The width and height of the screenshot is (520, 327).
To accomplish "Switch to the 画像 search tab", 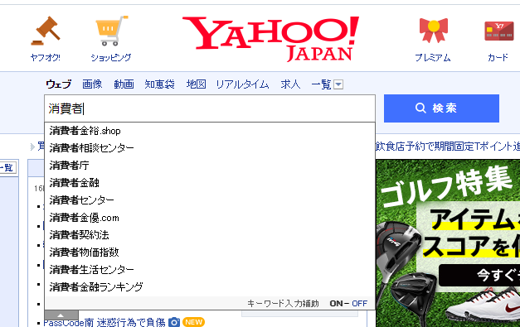I will click(92, 84).
